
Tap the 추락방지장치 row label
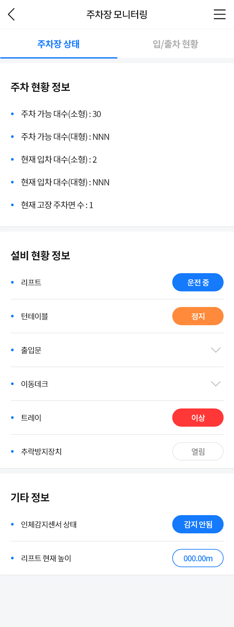click(41, 451)
